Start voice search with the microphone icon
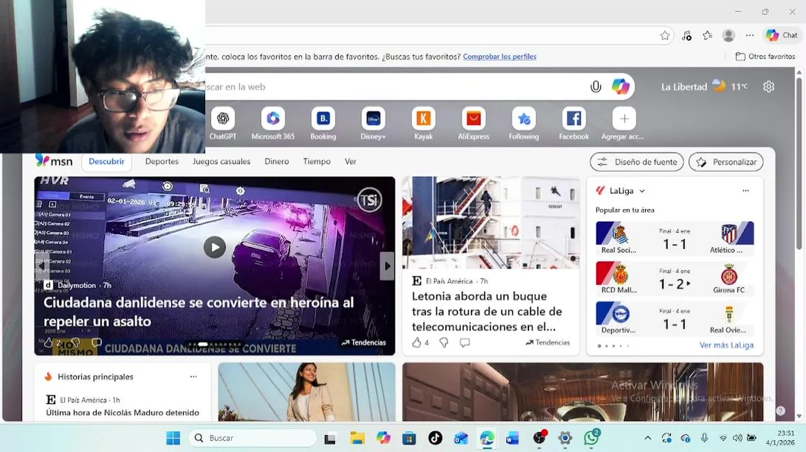 coord(596,87)
